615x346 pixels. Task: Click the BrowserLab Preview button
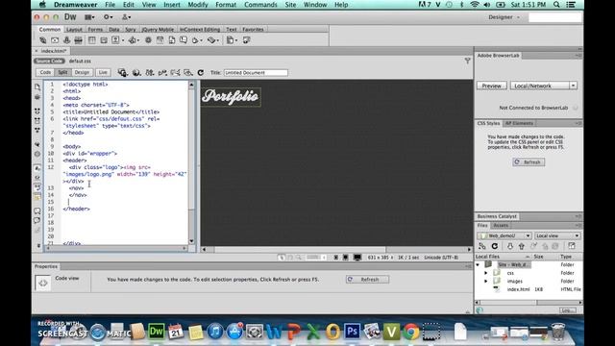pyautogui.click(x=491, y=86)
